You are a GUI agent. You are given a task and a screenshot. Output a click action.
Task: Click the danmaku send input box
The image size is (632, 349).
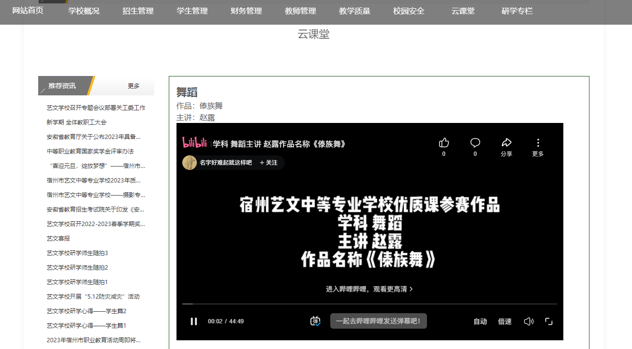pyautogui.click(x=378, y=321)
